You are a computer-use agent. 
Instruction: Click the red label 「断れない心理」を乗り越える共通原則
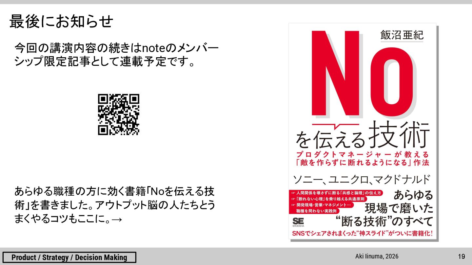[329, 199]
